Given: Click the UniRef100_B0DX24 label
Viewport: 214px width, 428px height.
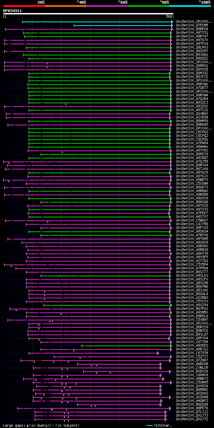Looking at the screenshot, I should click(192, 371).
